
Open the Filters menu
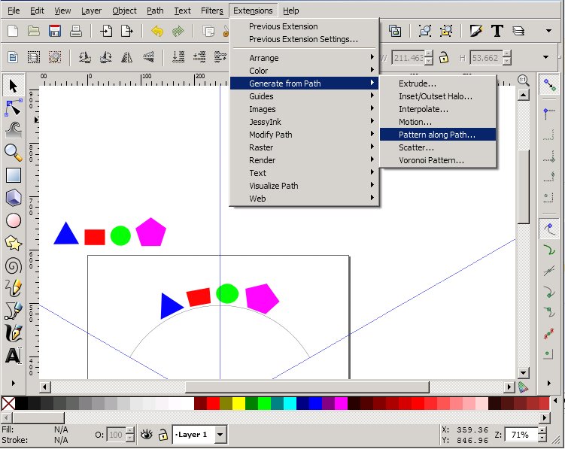[x=211, y=11]
